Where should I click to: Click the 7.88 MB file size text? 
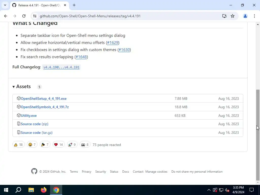(x=181, y=99)
